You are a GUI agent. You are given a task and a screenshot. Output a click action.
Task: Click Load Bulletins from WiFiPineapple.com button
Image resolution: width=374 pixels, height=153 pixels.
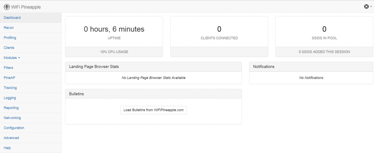tap(153, 110)
